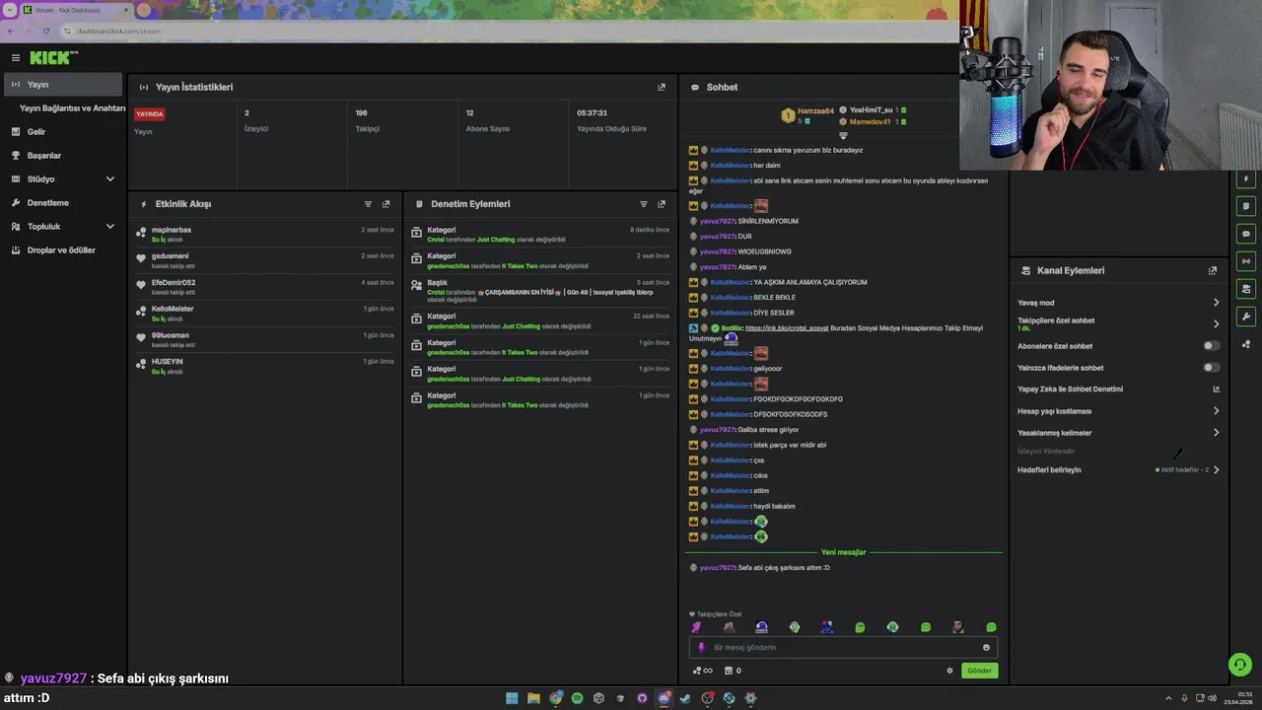1262x710 pixels.
Task: Toggle the lightning activity panel icon in the right rail
Action: click(1246, 178)
